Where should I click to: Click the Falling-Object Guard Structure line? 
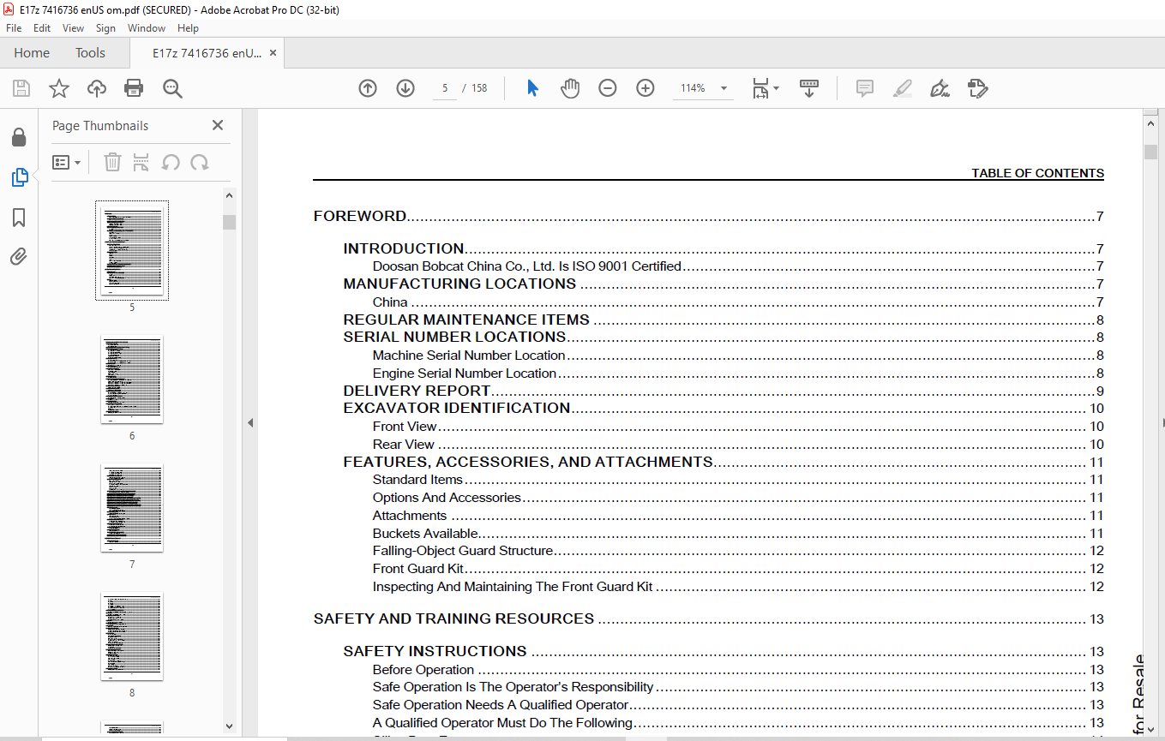[x=738, y=551]
